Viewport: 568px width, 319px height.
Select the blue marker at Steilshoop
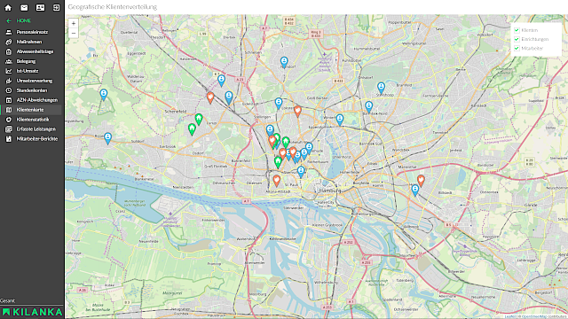point(381,88)
